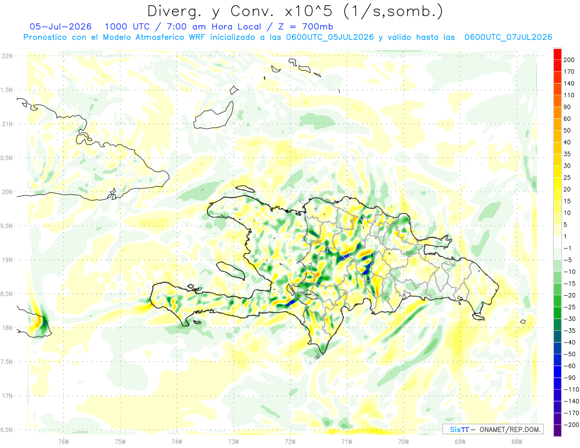The height and width of the screenshot is (448, 580).
Task: Click the '68W' longitude label
Action: click(517, 441)
